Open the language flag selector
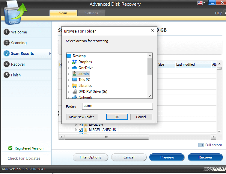Screen dimensions: 226x174 click(201, 3)
